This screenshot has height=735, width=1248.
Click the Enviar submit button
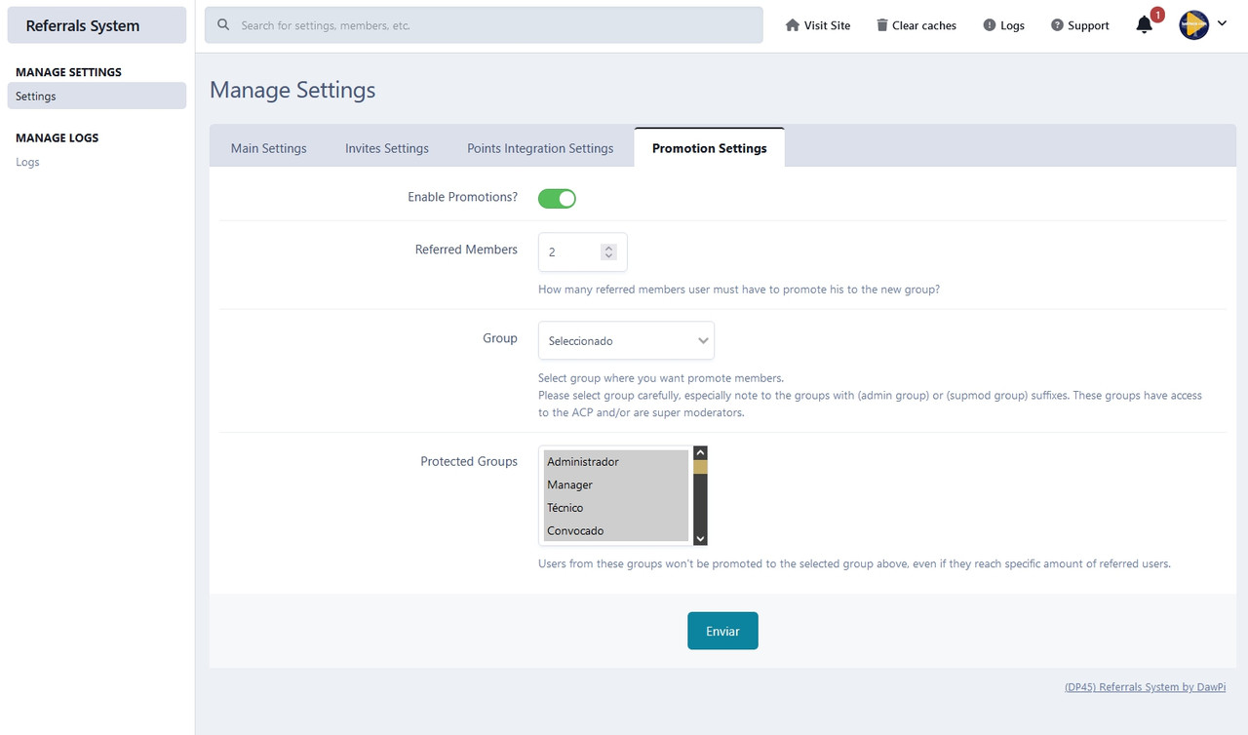722,631
